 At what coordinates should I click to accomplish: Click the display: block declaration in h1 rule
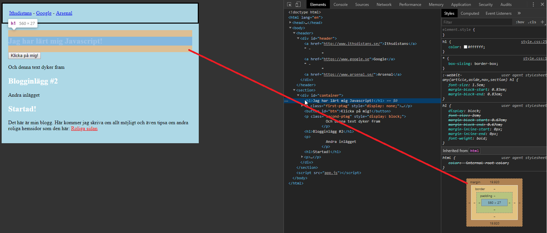coord(464,111)
